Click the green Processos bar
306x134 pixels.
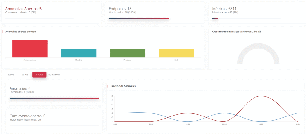(x=127, y=53)
